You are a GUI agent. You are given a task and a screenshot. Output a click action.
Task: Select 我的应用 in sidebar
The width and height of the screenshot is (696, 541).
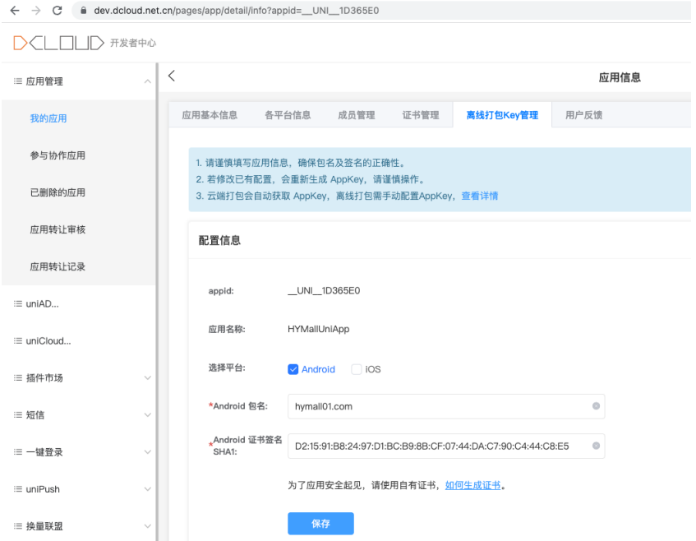(x=48, y=118)
